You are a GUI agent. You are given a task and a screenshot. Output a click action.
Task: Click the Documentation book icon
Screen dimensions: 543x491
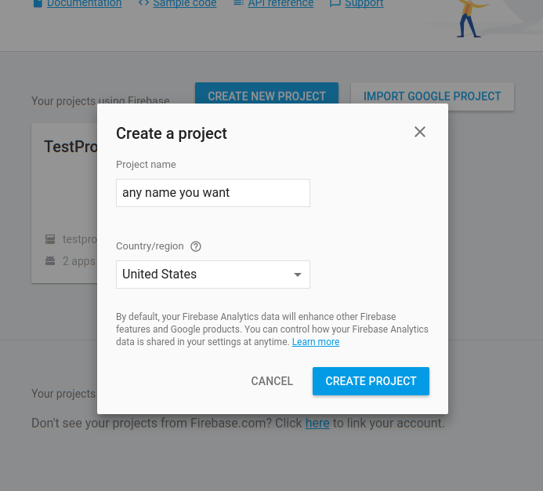[x=38, y=3]
